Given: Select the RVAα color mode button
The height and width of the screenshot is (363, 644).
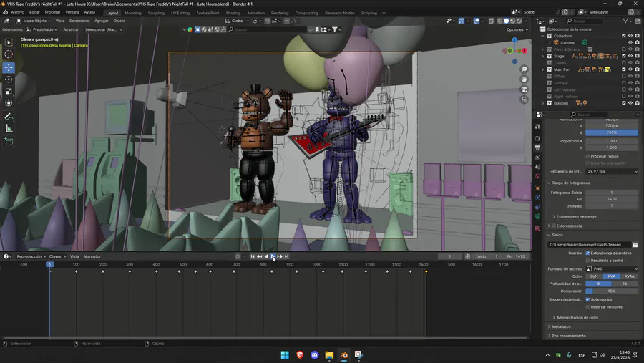Looking at the screenshot, I should (629, 276).
